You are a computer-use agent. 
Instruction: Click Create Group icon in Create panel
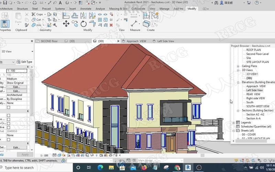(x=155, y=15)
